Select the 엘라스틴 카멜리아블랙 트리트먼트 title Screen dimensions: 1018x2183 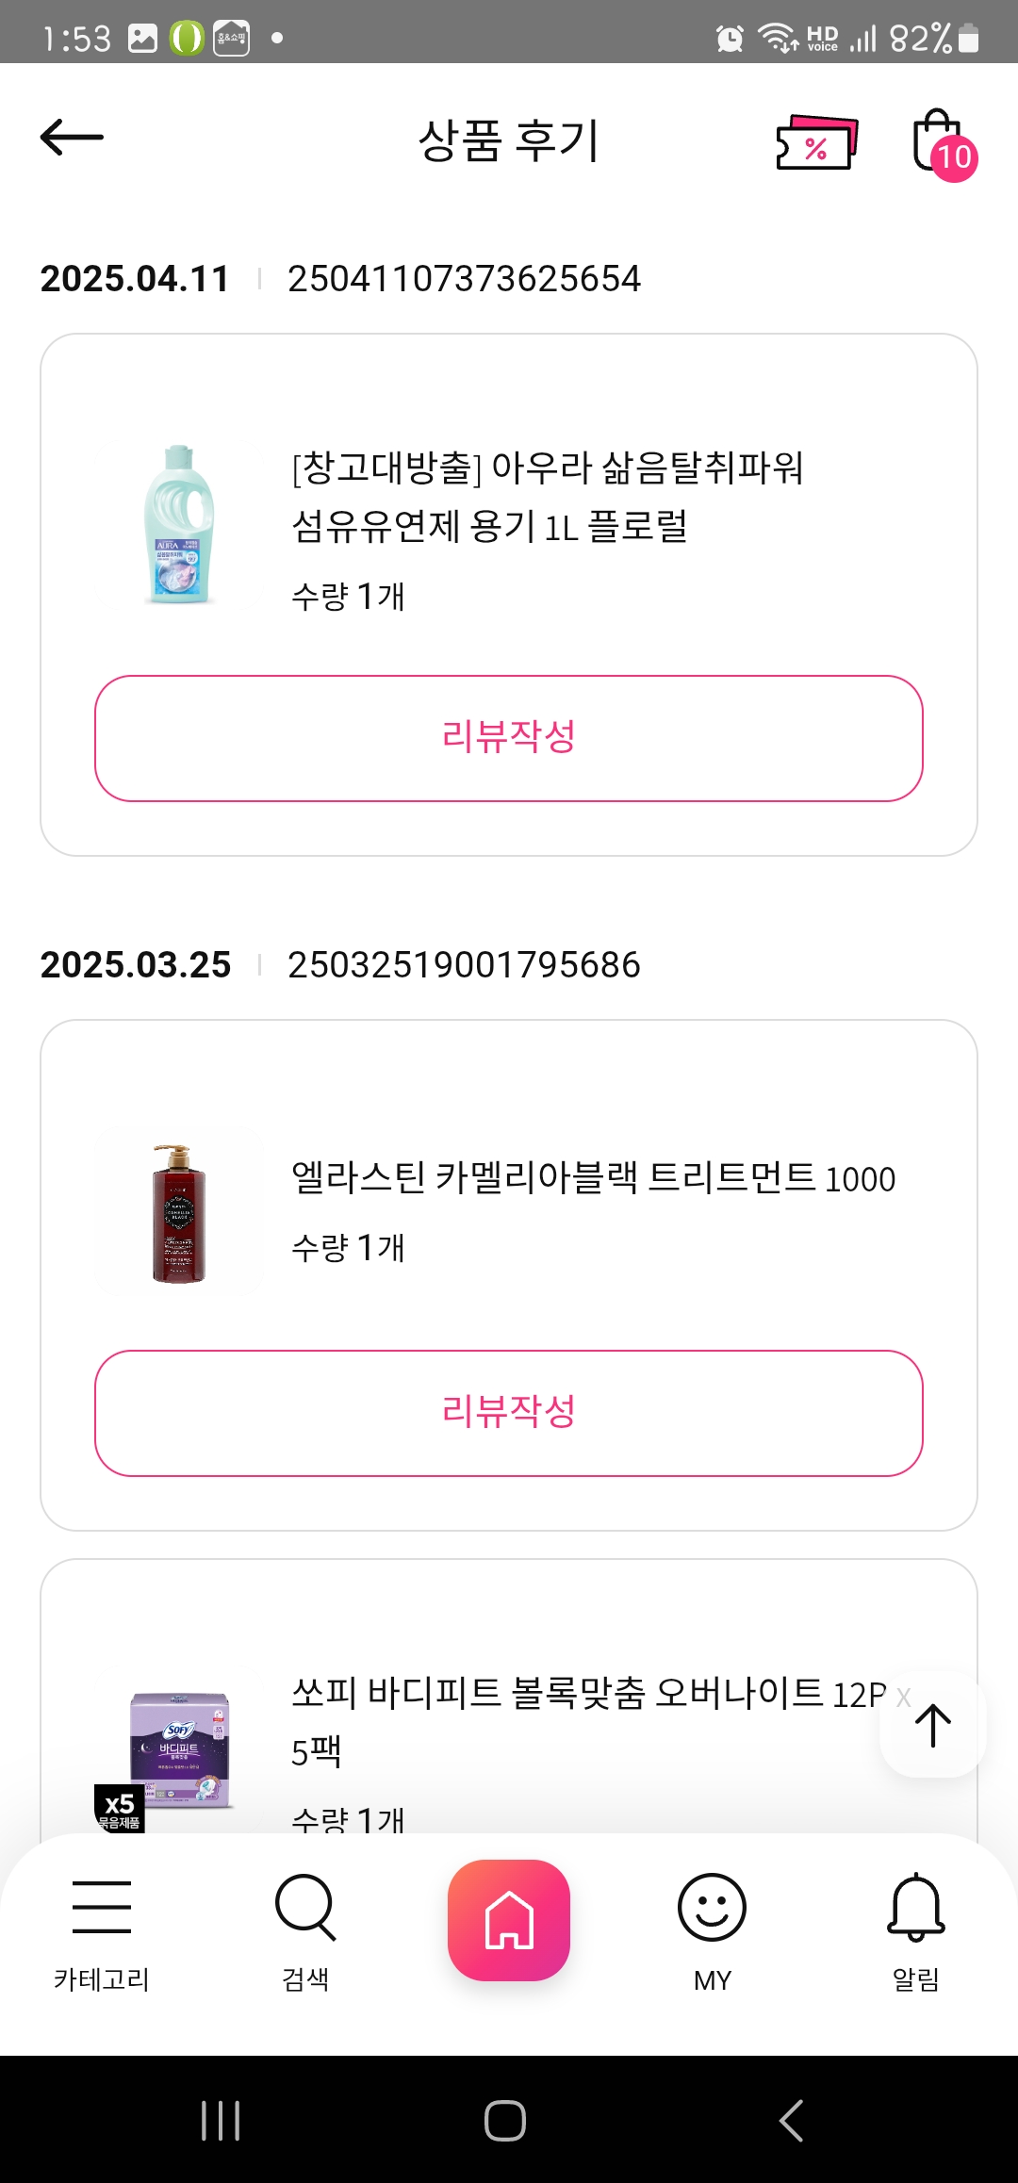[x=593, y=1178]
